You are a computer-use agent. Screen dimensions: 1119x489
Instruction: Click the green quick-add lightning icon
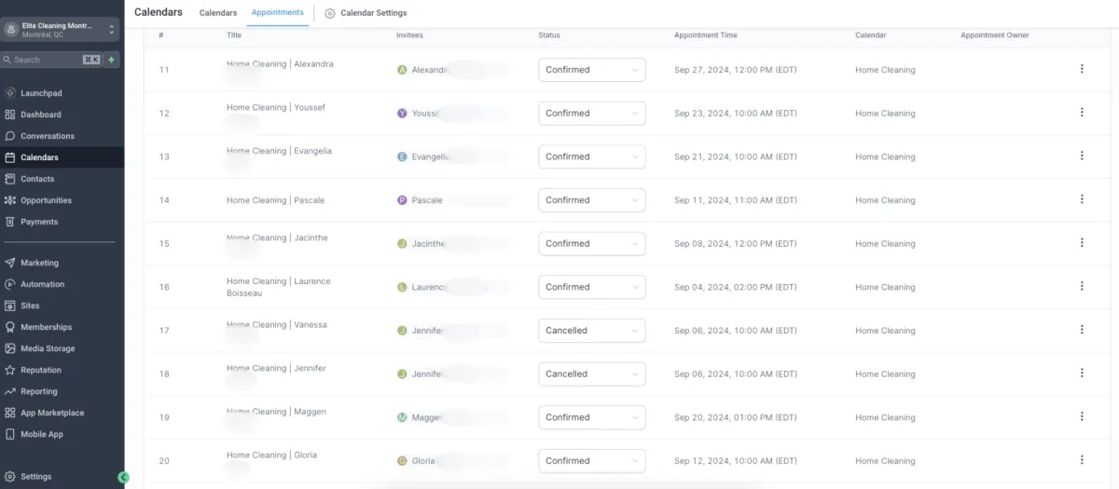click(x=111, y=60)
